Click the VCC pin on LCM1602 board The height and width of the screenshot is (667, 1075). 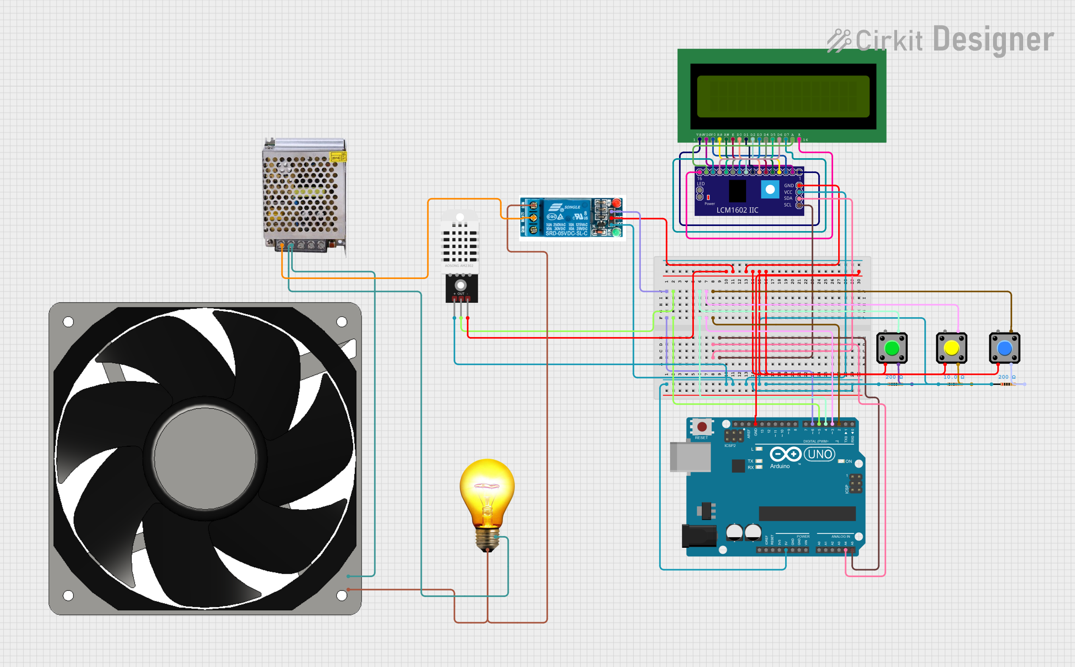coord(799,192)
